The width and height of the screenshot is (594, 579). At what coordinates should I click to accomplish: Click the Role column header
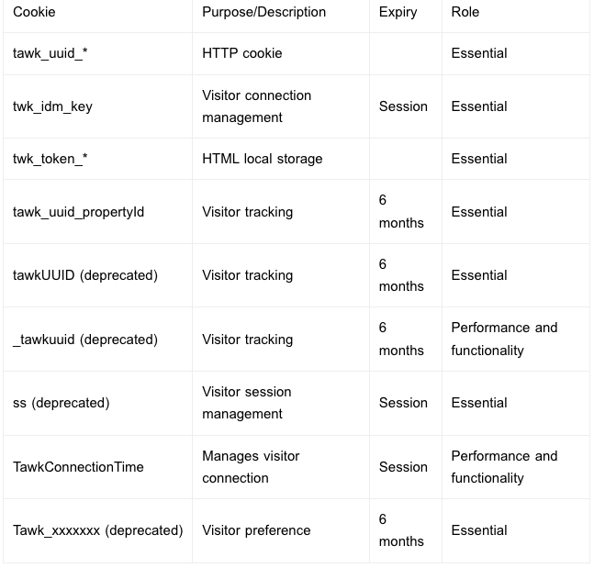465,12
